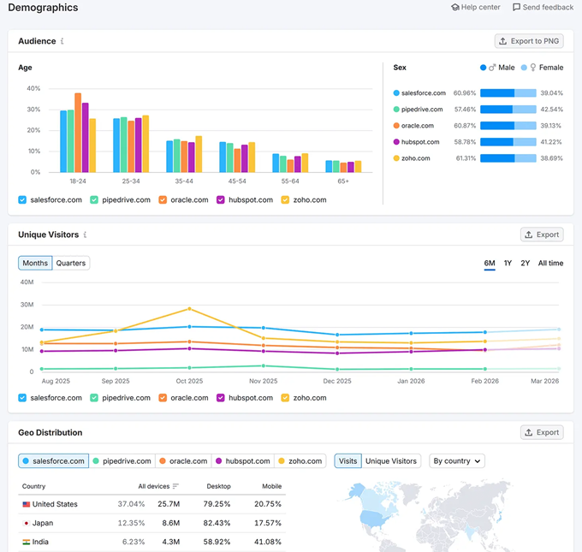The image size is (582, 552).
Task: Open the Help center link
Action: click(x=476, y=8)
